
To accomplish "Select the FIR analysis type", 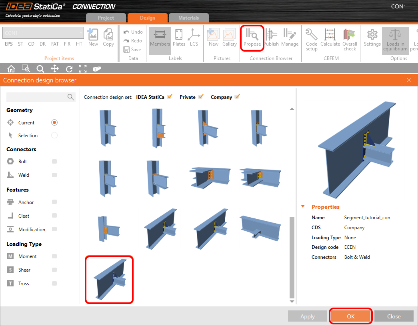I will [67, 44].
